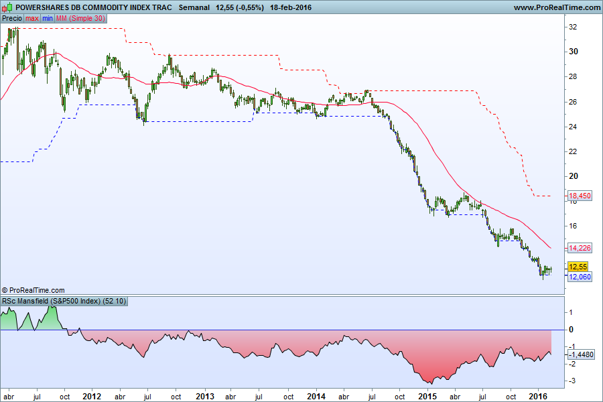Click the 16 price level on the axis

click(x=573, y=226)
